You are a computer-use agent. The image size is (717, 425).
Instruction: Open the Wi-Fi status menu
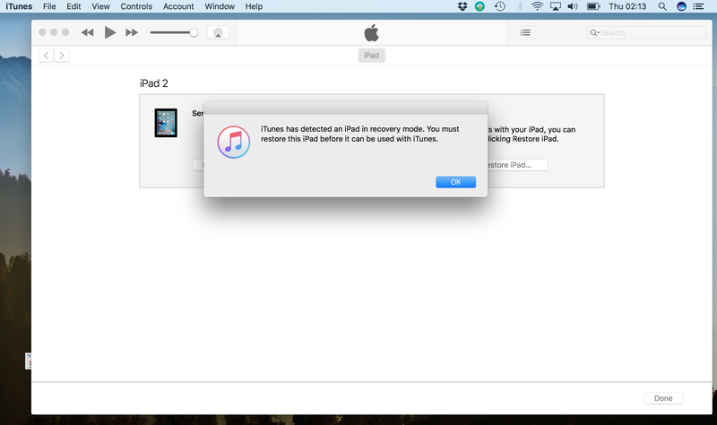click(x=537, y=6)
